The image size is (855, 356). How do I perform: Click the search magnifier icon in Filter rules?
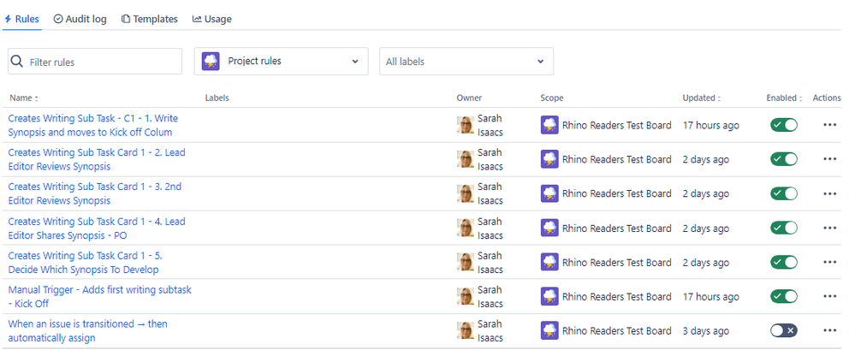(x=16, y=62)
